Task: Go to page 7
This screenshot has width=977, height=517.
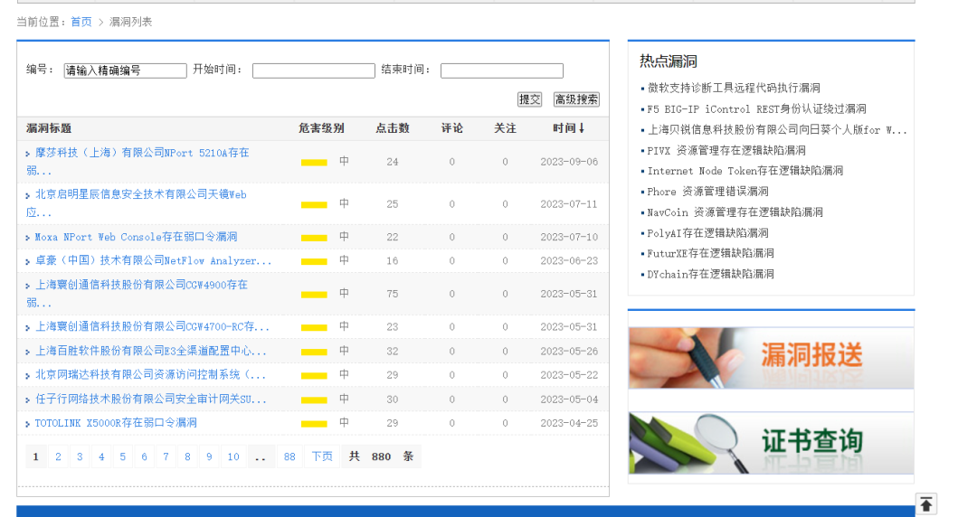Action: [166, 456]
